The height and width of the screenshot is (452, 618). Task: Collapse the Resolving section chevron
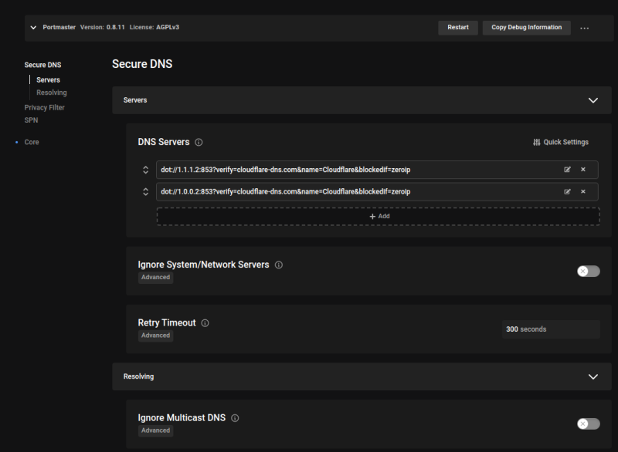[593, 376]
